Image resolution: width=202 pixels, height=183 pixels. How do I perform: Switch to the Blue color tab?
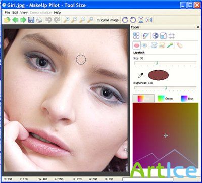point(187,99)
